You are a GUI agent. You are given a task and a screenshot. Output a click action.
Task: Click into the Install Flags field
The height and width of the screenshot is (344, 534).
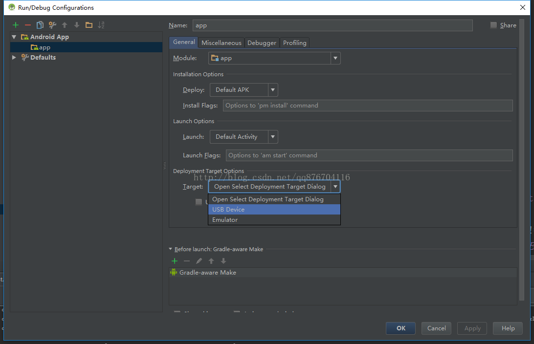pyautogui.click(x=368, y=106)
